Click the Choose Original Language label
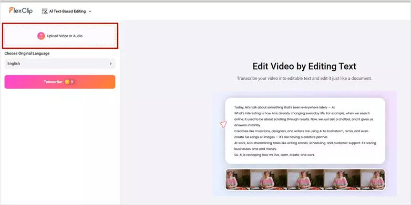 [27, 53]
